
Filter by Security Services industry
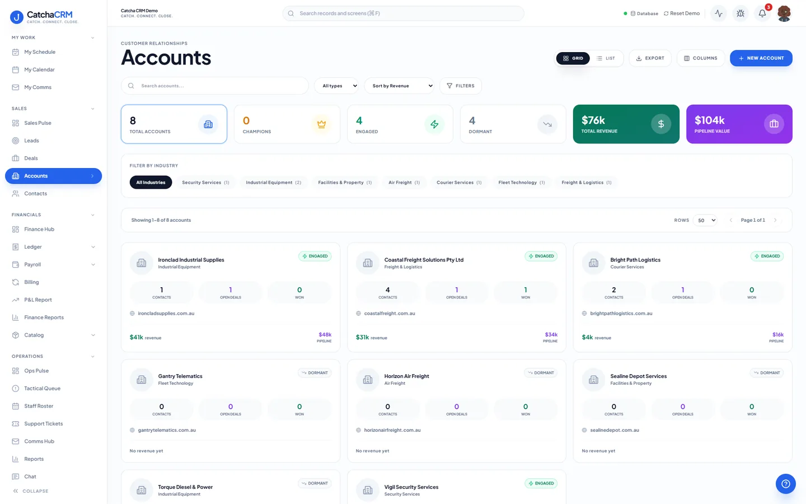pyautogui.click(x=205, y=183)
